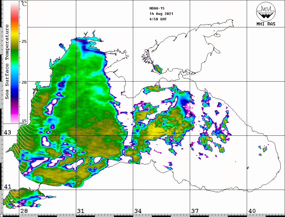Click the vertical temperature color scale bar
This screenshot has width=285, height=217.
tap(15, 62)
